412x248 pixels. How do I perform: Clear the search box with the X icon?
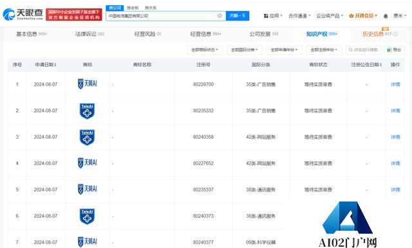tap(220, 15)
